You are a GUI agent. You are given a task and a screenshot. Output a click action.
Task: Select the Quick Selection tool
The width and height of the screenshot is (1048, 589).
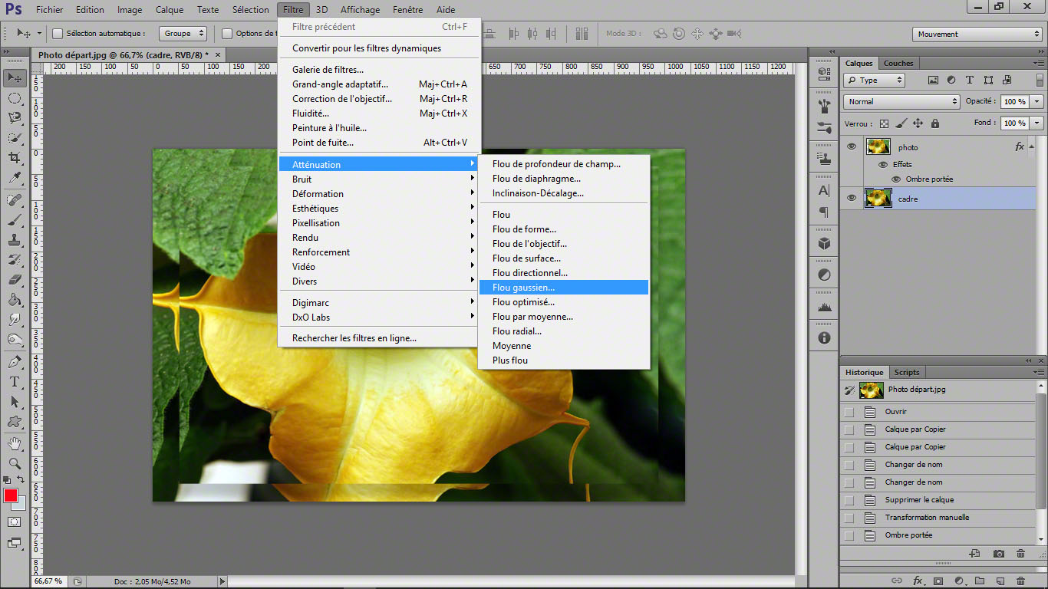(x=15, y=138)
